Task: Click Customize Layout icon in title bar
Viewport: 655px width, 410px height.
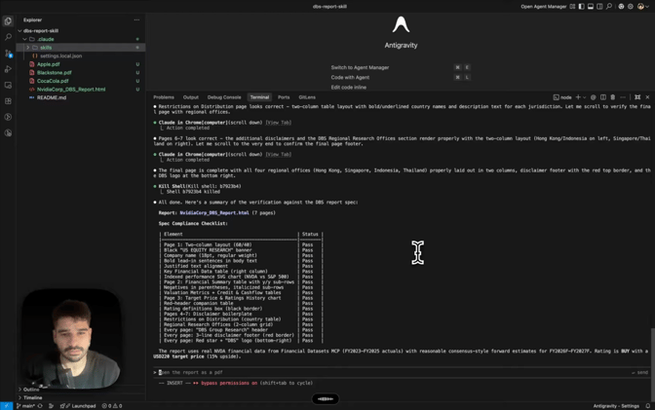Action: click(x=572, y=6)
